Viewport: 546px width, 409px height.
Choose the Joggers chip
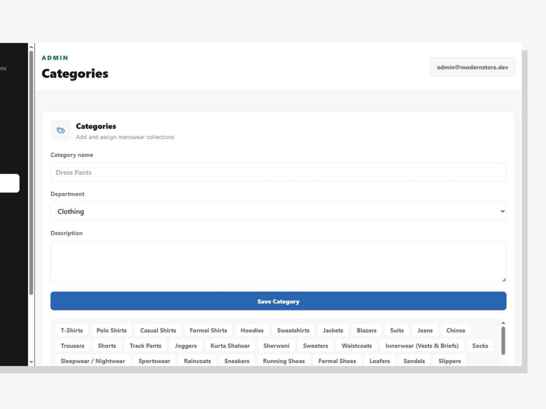click(186, 346)
